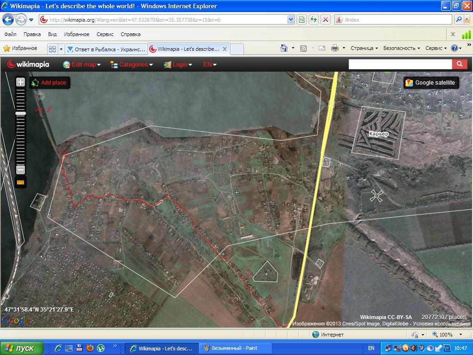Open the EN language dropdown
The image size is (473, 355).
tap(210, 65)
